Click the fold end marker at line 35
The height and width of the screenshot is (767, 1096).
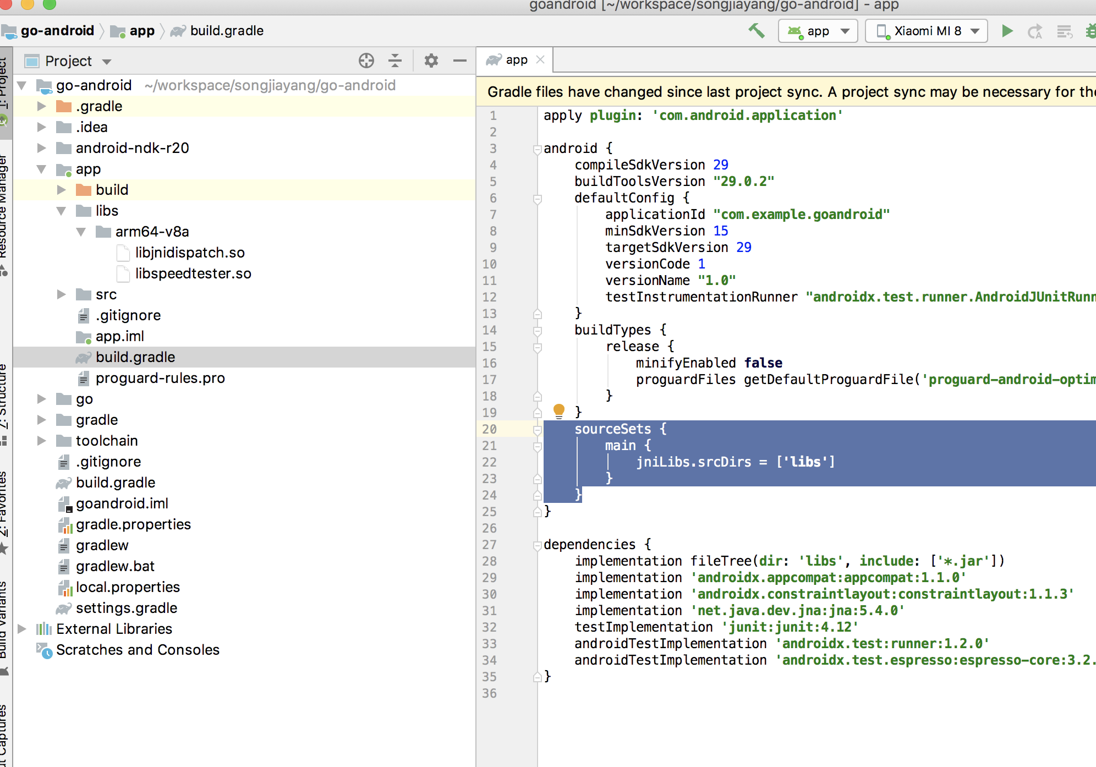coord(537,677)
